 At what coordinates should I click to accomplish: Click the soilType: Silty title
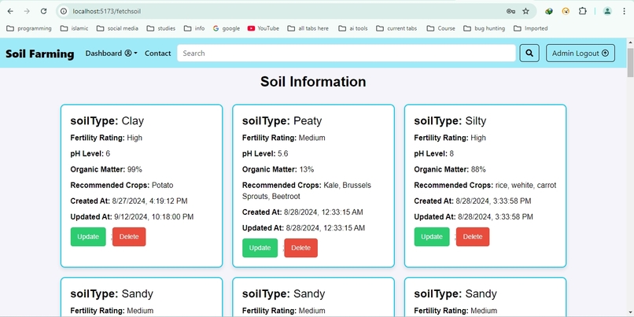click(450, 121)
